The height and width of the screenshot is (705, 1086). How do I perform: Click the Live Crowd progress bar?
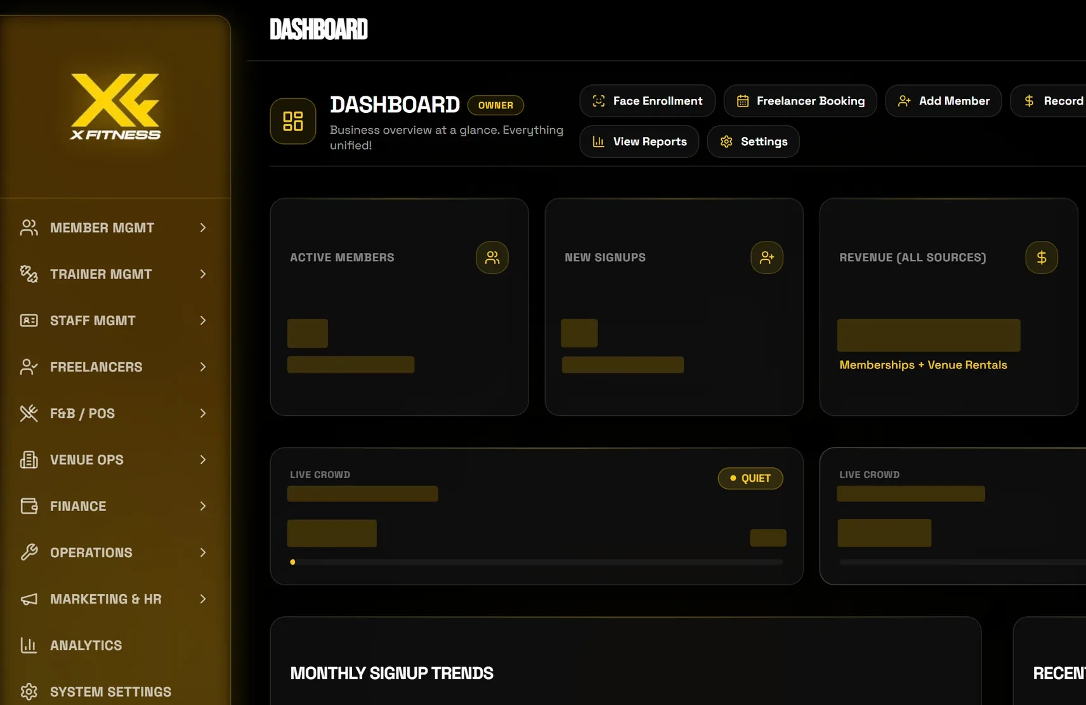pyautogui.click(x=537, y=562)
